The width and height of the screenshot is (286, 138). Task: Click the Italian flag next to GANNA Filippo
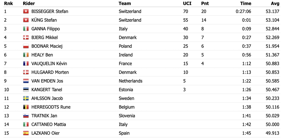26,29
